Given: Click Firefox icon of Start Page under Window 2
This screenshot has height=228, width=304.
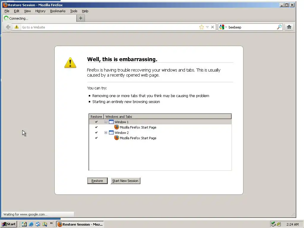Looking at the screenshot, I should (116, 138).
